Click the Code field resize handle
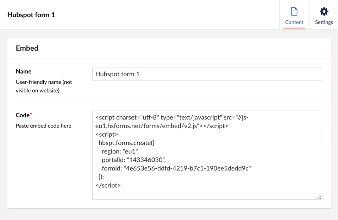338x220 pixels. coord(320,197)
